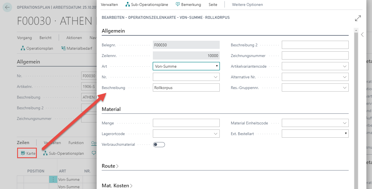
Task: Click the Karte card icon
Action: (23, 153)
